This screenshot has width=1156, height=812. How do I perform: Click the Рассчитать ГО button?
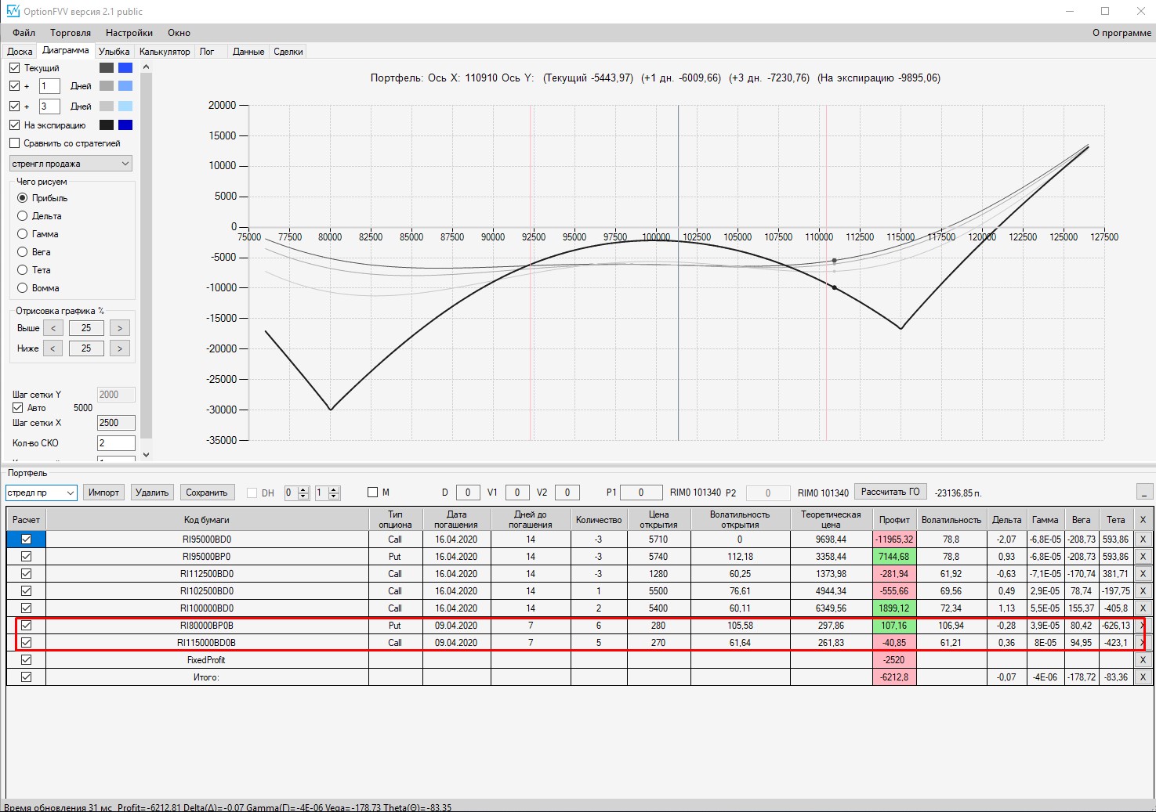click(890, 492)
